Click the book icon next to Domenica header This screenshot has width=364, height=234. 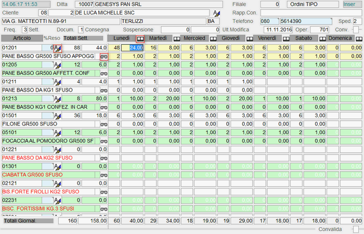pos(359,39)
